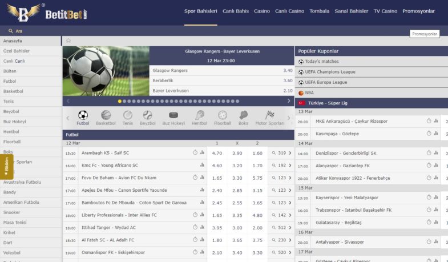Click stopwatch icon for Arambagh KS match

(195, 153)
